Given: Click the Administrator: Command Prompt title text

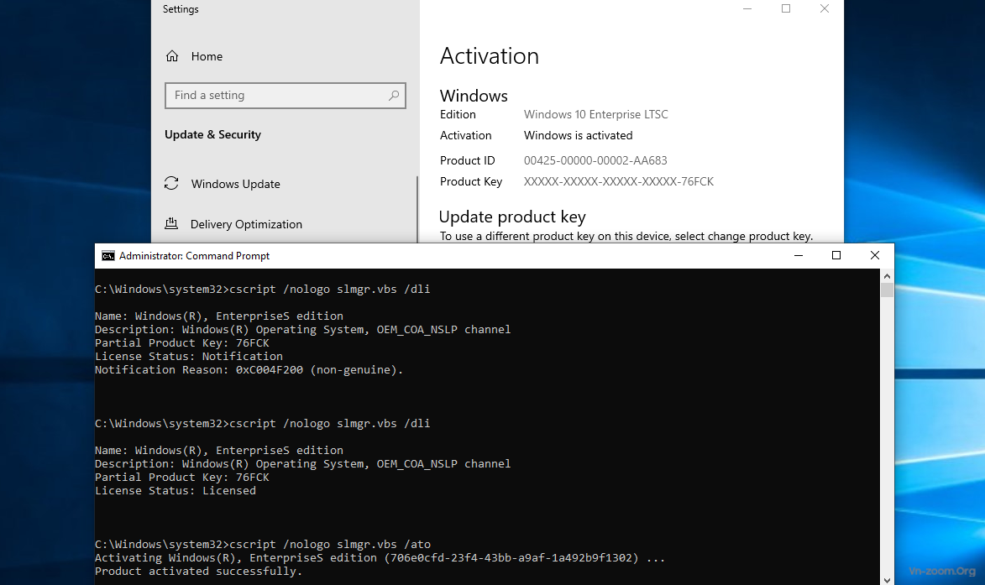Looking at the screenshot, I should [194, 256].
